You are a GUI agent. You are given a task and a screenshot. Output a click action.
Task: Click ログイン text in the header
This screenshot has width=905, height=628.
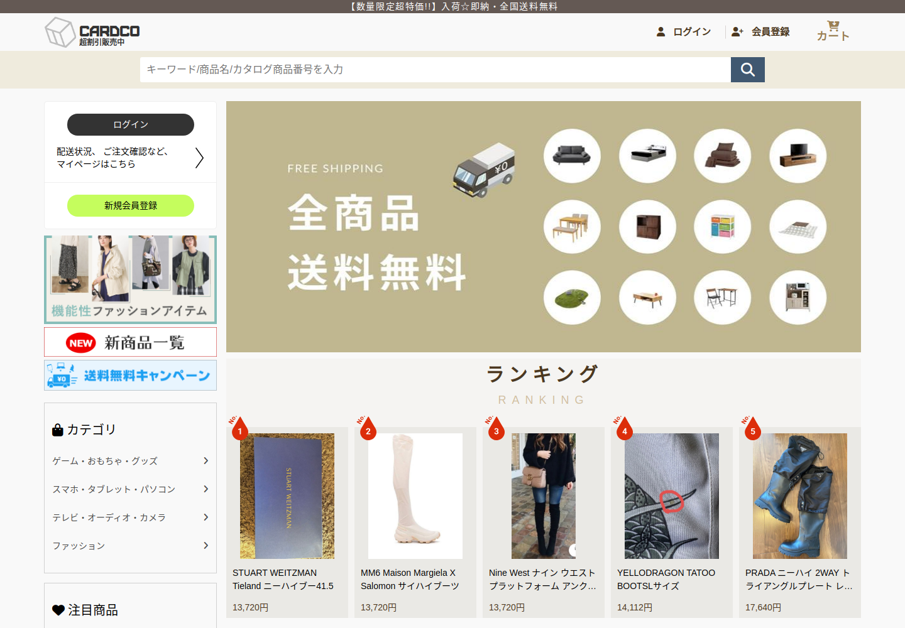[x=692, y=31]
